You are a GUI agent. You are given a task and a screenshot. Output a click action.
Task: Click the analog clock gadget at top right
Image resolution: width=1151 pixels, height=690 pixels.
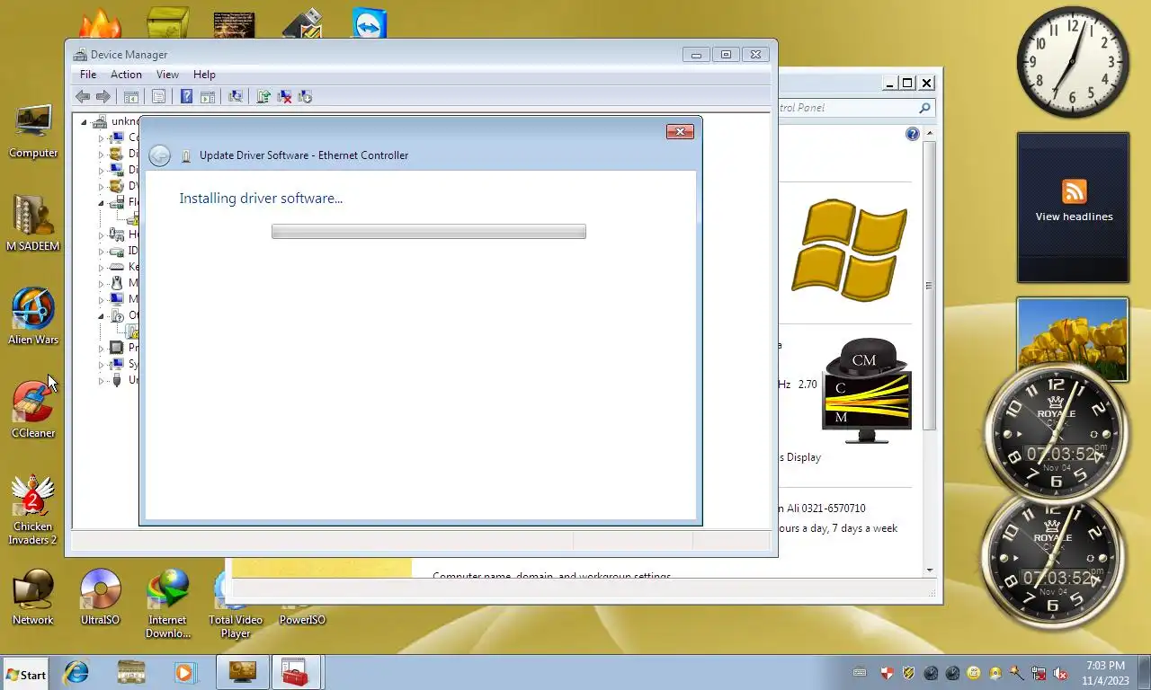point(1073,62)
